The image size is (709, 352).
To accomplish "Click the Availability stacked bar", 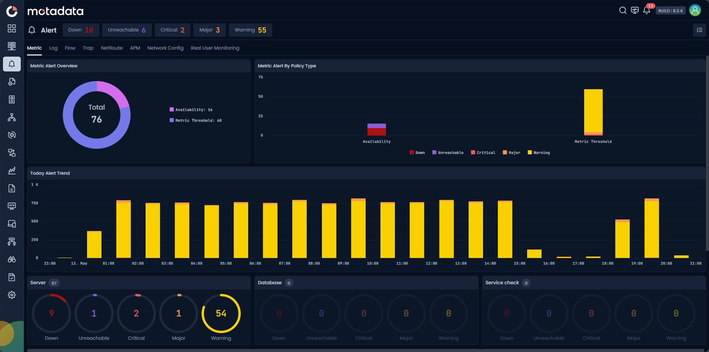I will pos(377,130).
